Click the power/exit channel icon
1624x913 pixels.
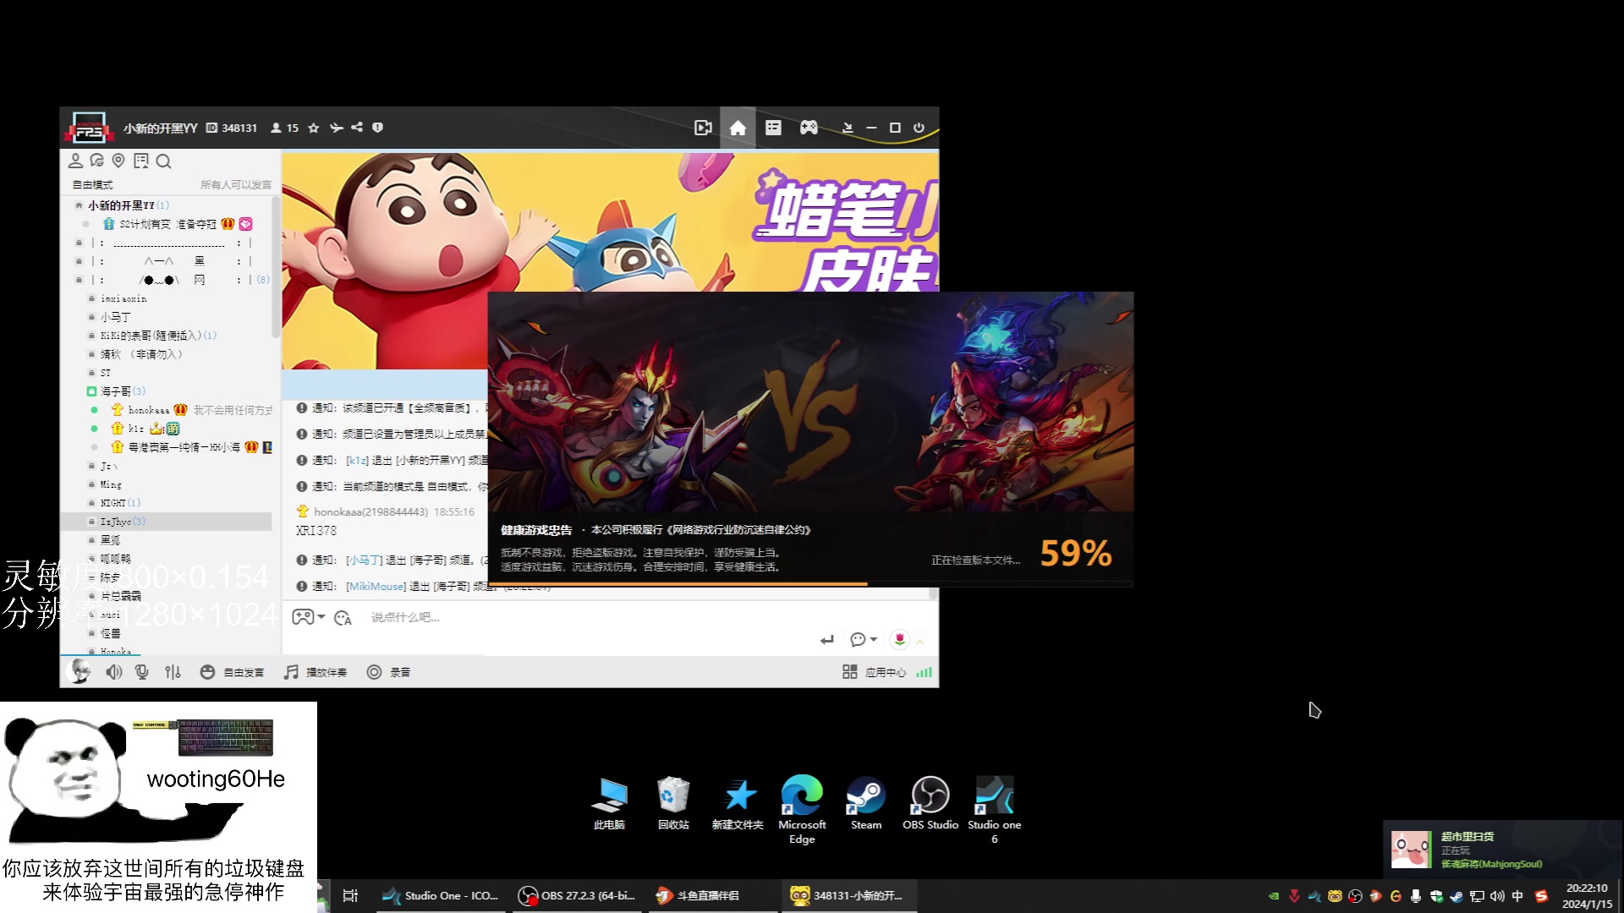pos(919,128)
